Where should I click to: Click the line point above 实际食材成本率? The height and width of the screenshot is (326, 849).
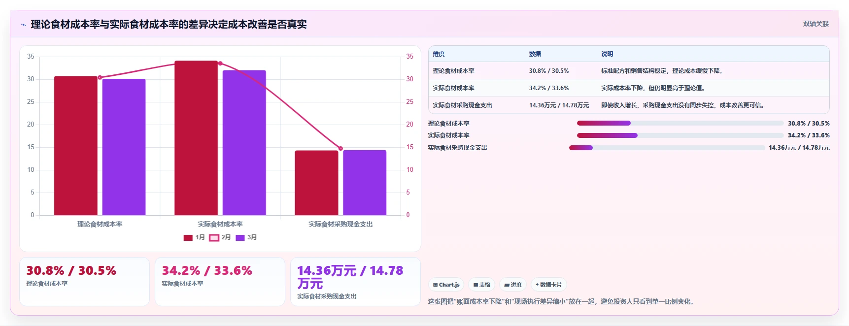(x=220, y=64)
